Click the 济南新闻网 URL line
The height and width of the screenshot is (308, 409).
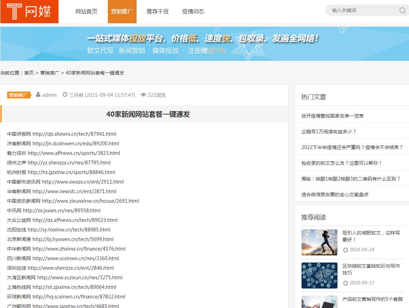63,144
